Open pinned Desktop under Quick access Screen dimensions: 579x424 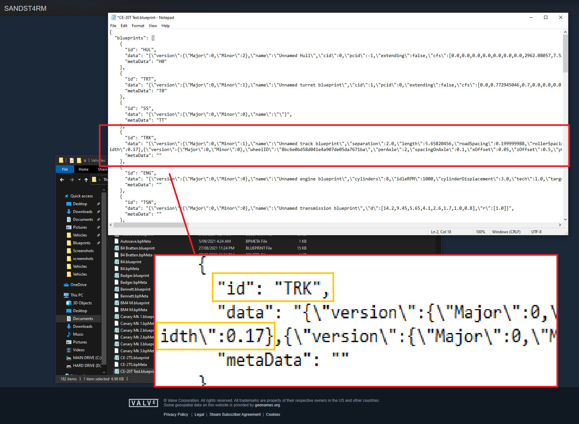80,204
